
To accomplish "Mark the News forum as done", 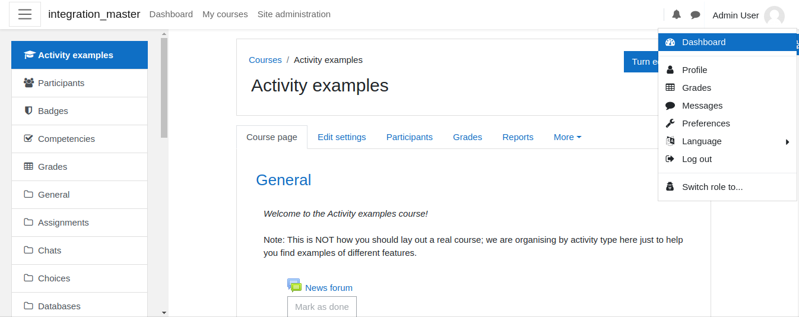I will [x=322, y=307].
